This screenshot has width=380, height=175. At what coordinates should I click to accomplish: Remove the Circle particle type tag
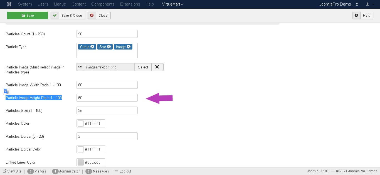coord(92,47)
